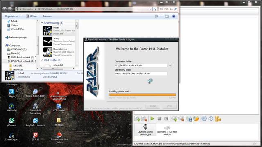
Task: Click the Skype desktop icon
Action: tap(12, 93)
